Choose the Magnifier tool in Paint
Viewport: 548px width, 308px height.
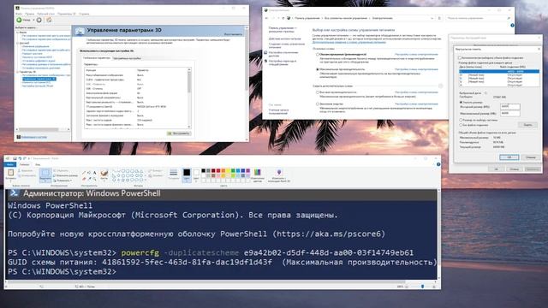pos(94,179)
